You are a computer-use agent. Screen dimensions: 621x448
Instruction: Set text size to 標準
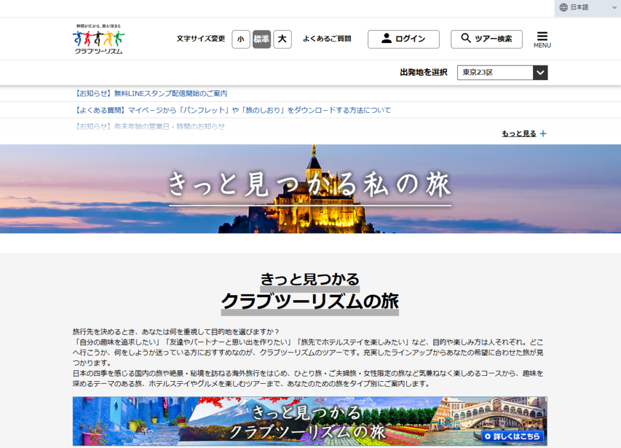pyautogui.click(x=261, y=39)
